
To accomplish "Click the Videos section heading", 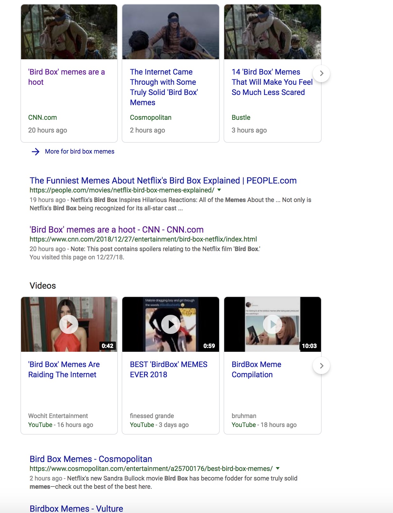I will click(43, 286).
